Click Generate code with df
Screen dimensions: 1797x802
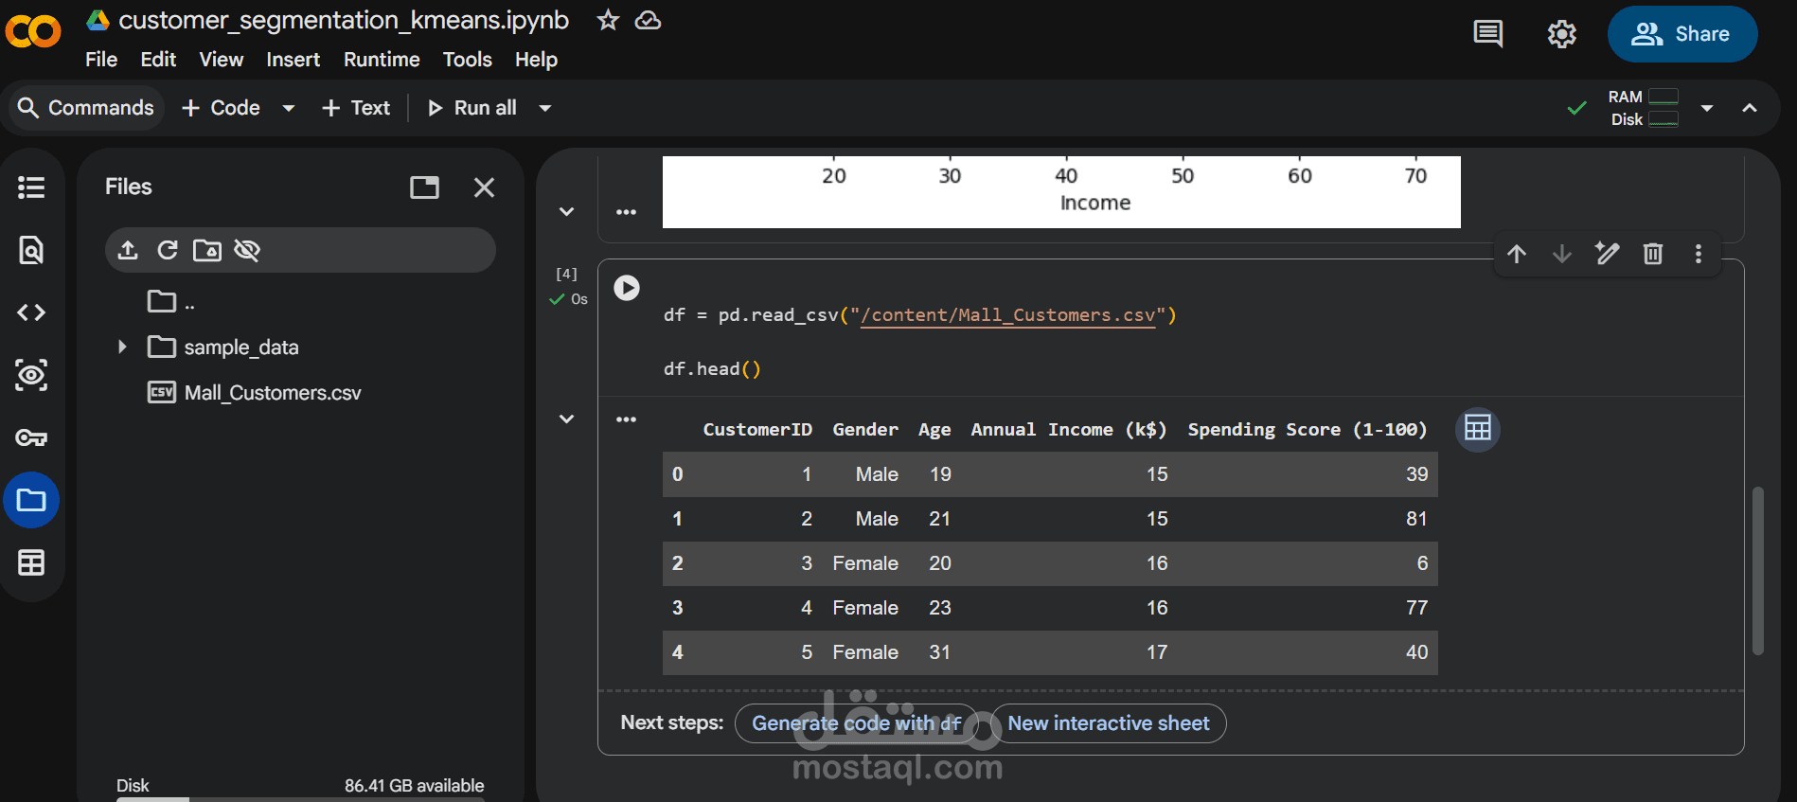[x=856, y=723]
